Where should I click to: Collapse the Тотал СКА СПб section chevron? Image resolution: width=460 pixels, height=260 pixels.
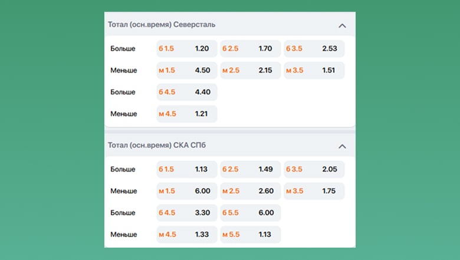click(342, 146)
